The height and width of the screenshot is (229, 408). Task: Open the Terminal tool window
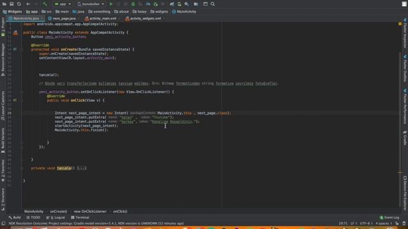pos(80,218)
